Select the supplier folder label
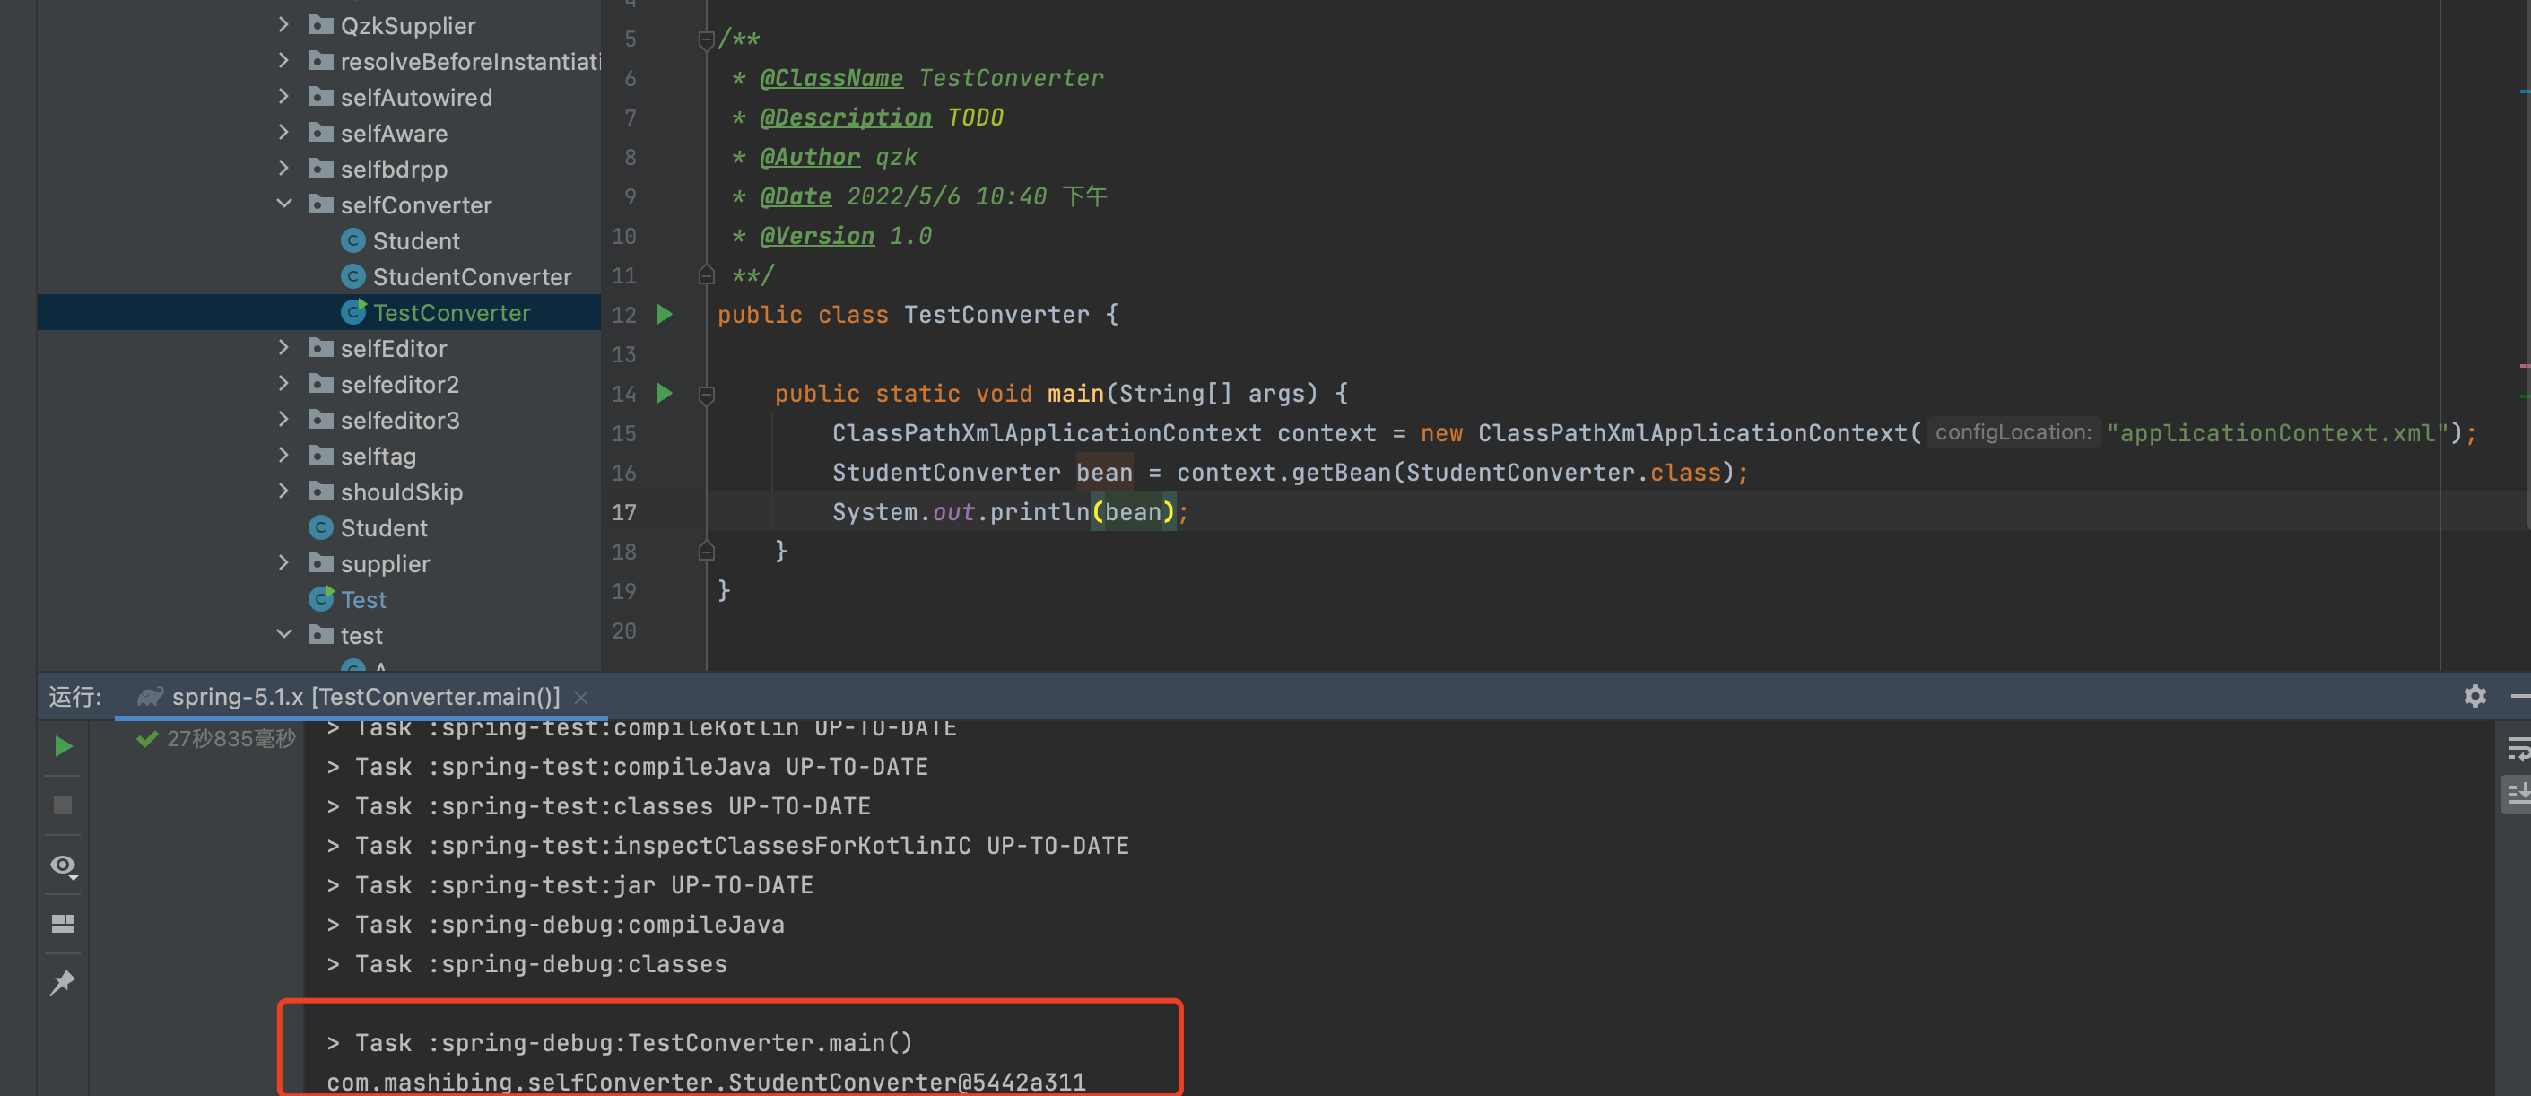2531x1096 pixels. coord(385,564)
